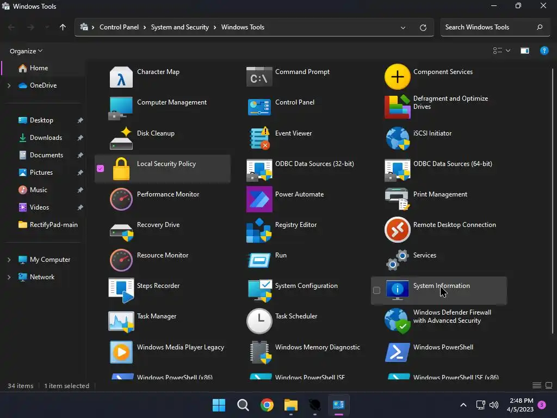Open the address bar history dropdown
Viewport: 557px width, 418px height.
pos(403,28)
